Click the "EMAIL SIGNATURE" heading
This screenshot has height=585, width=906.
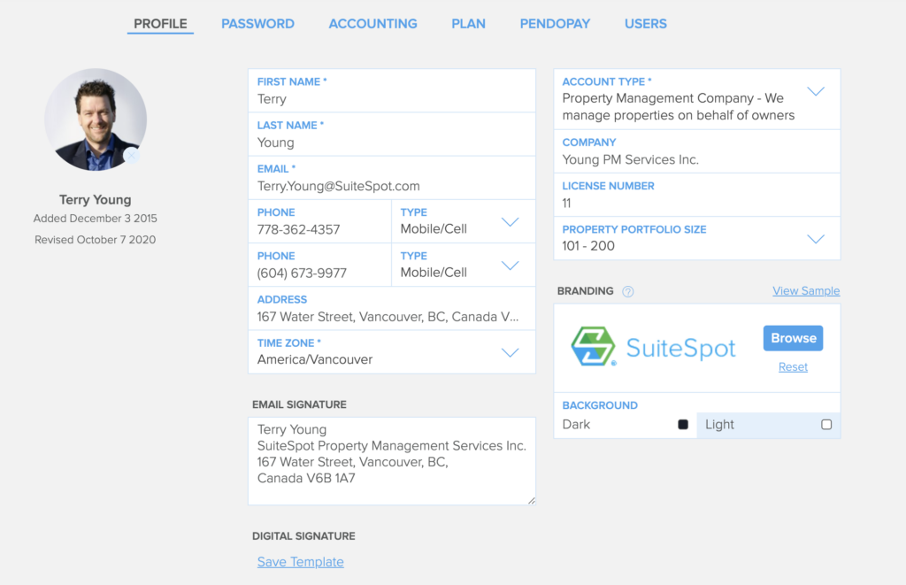click(299, 404)
